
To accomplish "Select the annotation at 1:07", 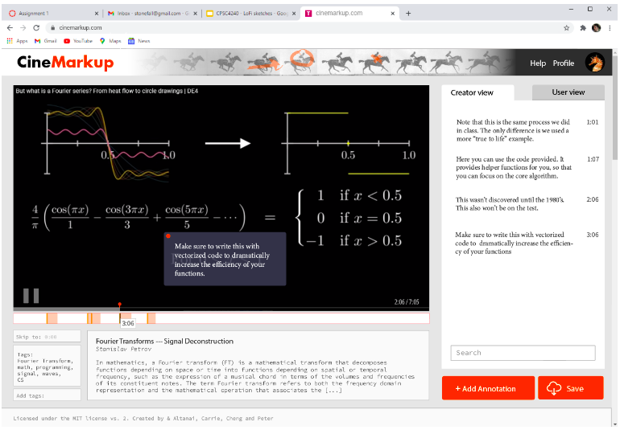I will 527,167.
